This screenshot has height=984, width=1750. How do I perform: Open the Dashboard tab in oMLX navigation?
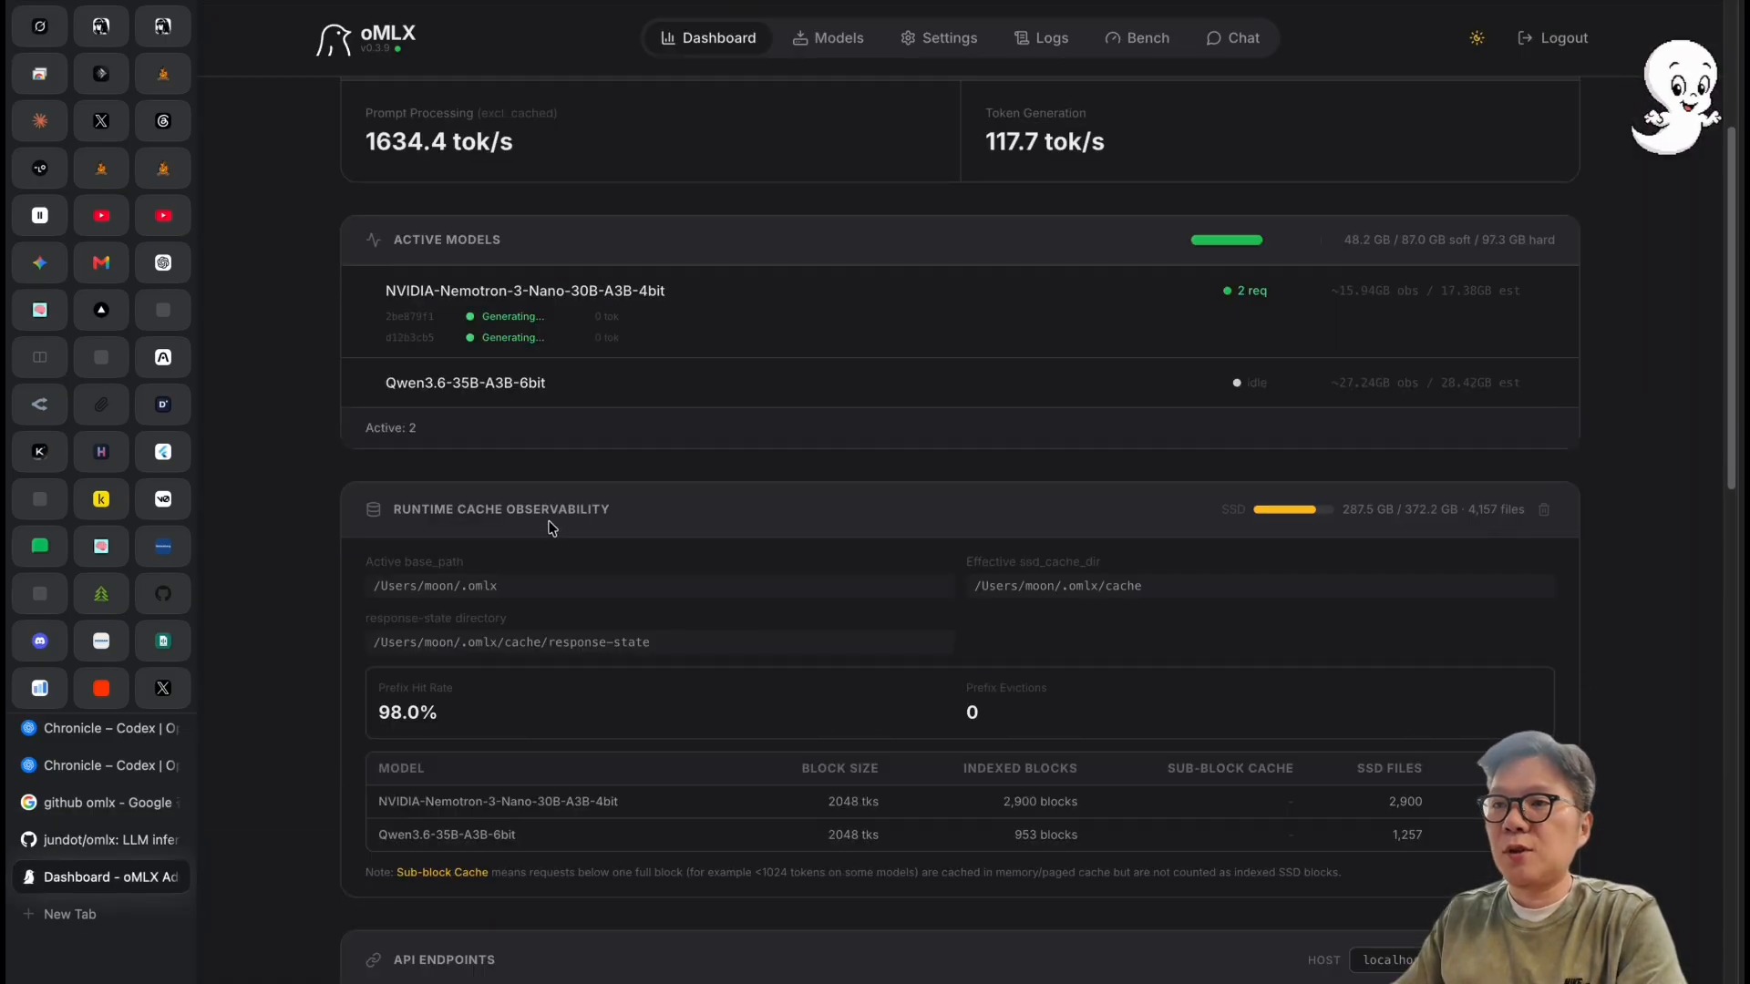point(708,38)
